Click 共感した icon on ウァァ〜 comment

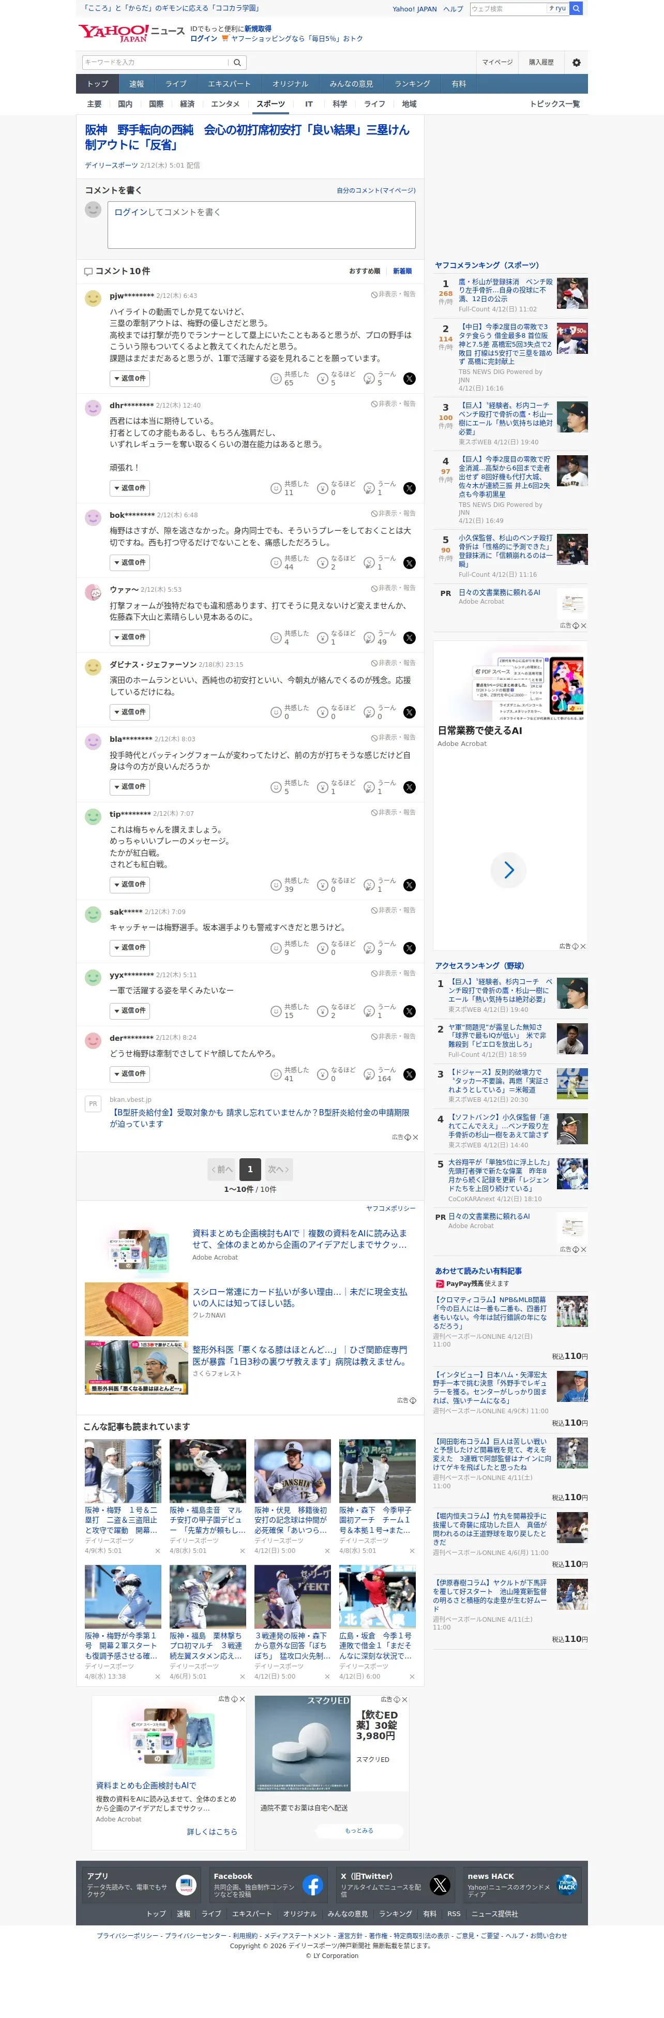[x=276, y=638]
